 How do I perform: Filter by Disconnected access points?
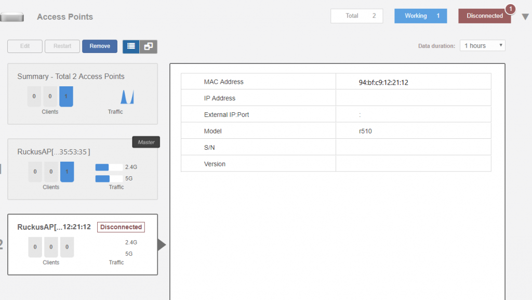tap(484, 16)
